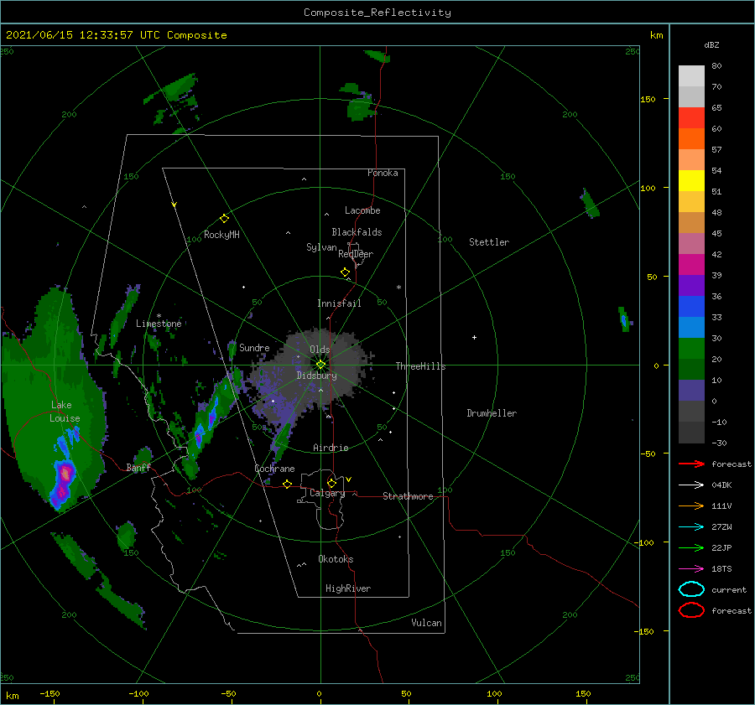Click the white plus marker north of Drumheller
This screenshot has height=705, width=755.
click(x=474, y=337)
